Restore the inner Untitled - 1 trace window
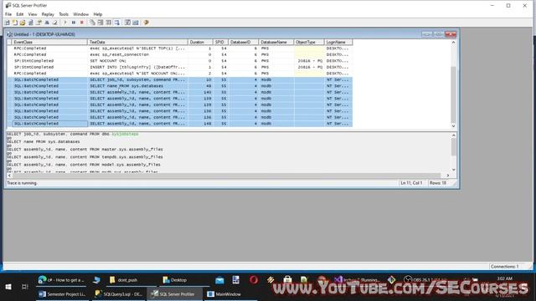The width and height of the screenshot is (536, 301). pyautogui.click(x=438, y=34)
